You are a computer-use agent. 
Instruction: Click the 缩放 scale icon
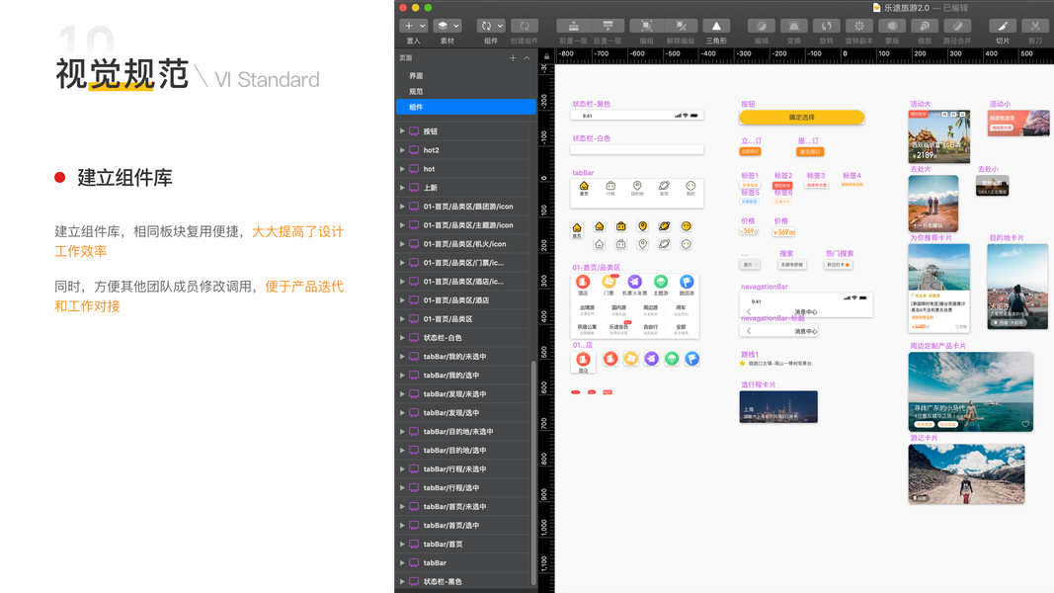pyautogui.click(x=925, y=26)
